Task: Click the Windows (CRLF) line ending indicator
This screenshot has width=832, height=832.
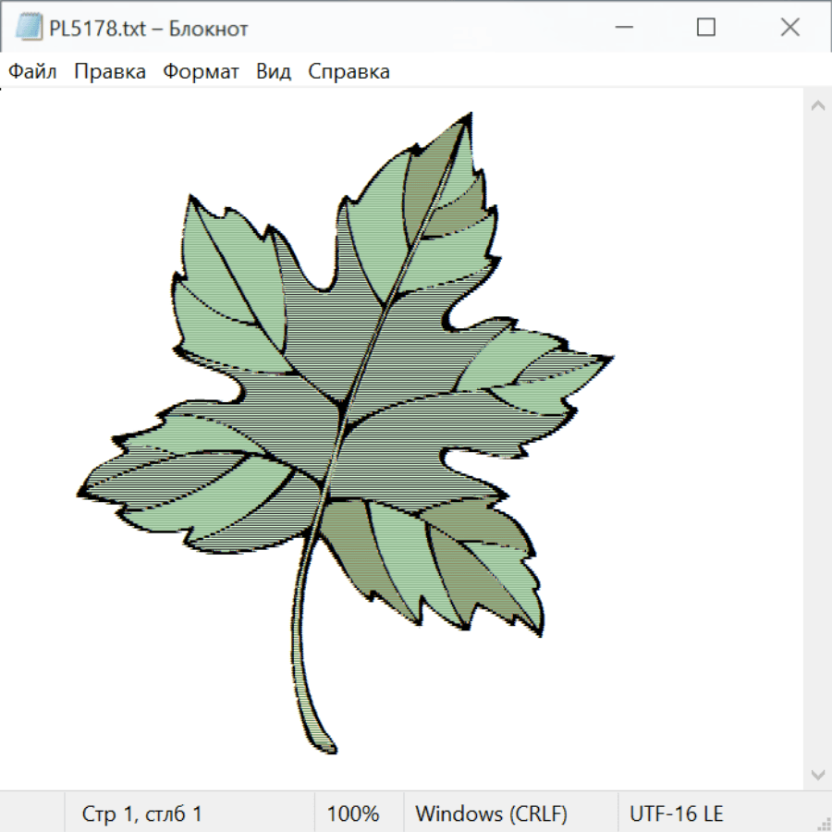Action: click(491, 814)
